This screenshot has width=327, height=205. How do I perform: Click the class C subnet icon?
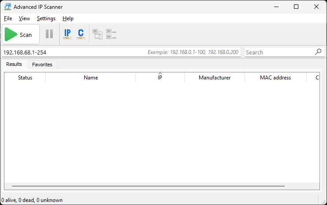81,34
